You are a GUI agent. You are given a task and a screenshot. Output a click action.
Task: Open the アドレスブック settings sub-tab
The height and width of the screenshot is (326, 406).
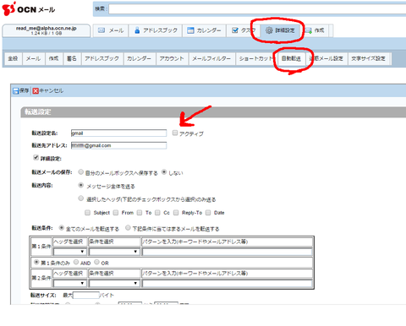(102, 58)
